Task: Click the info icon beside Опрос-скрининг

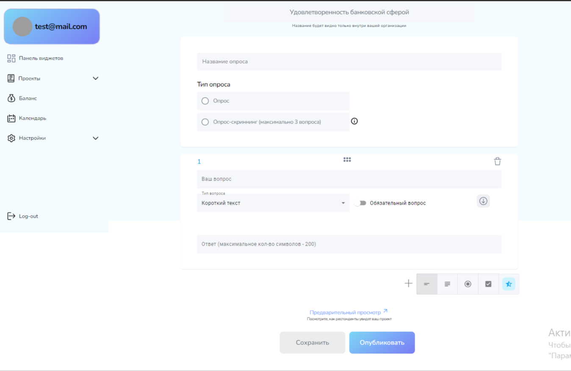Action: [355, 121]
